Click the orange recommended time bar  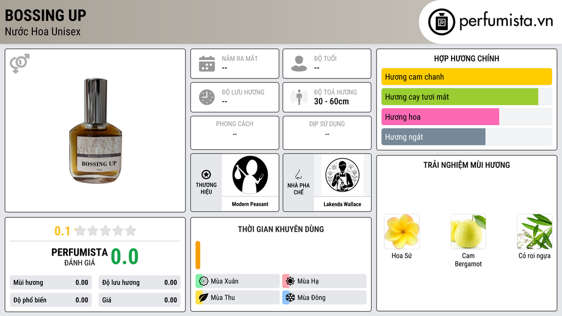(x=198, y=255)
